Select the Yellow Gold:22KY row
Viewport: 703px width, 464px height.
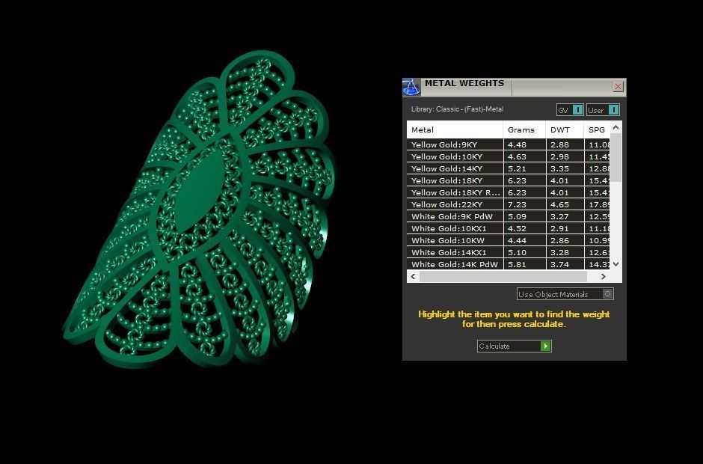tap(509, 204)
